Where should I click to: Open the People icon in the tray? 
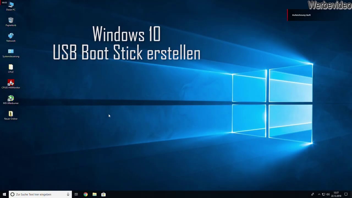(x=312, y=194)
